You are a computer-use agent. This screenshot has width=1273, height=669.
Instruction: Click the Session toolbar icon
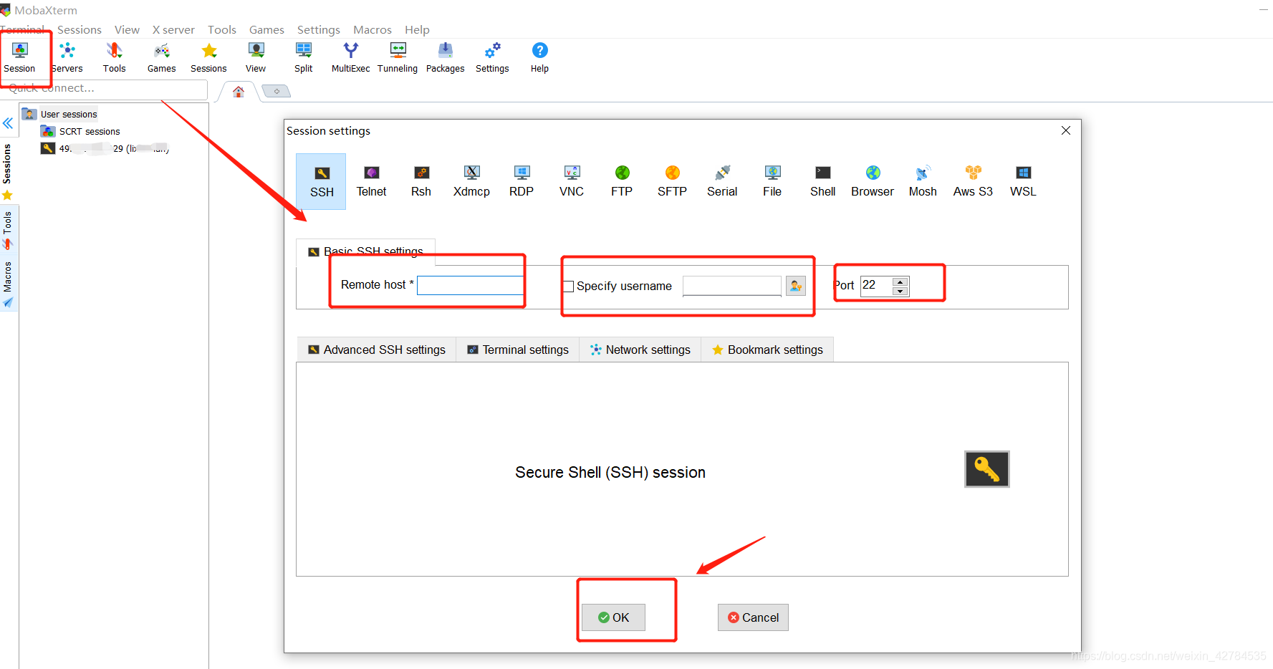19,57
